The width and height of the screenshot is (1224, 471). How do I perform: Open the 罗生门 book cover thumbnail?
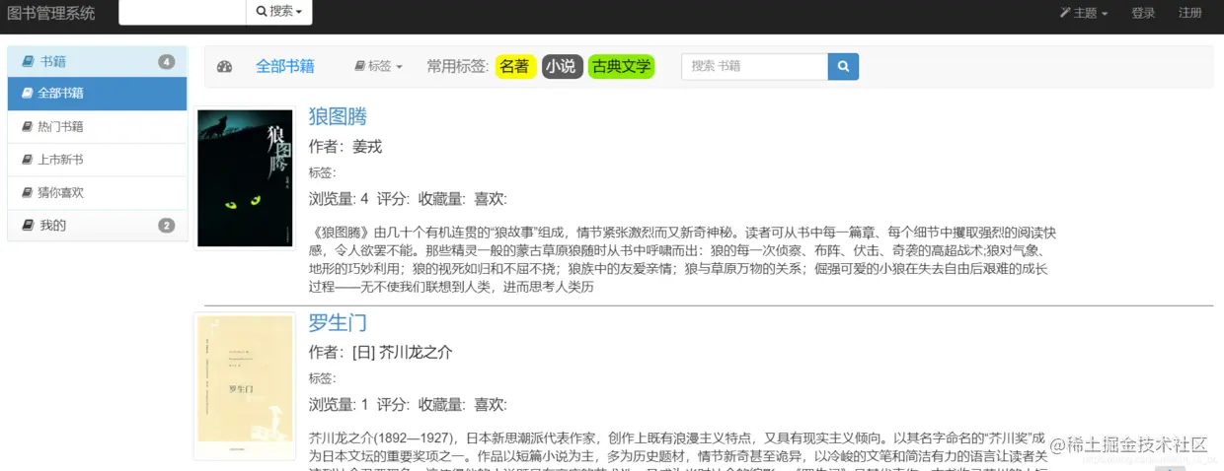(245, 386)
